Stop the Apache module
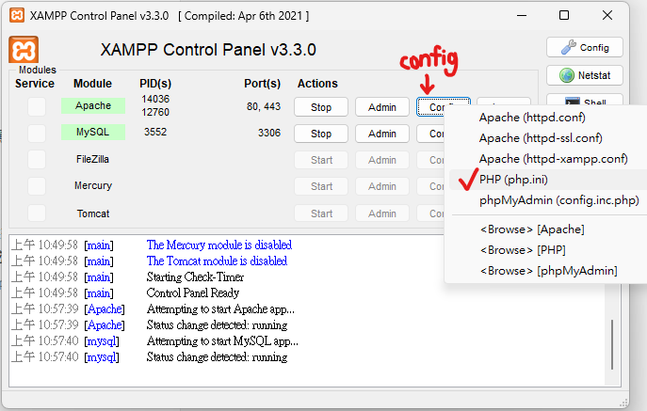Screen dimensions: 647x411 [x=321, y=107]
